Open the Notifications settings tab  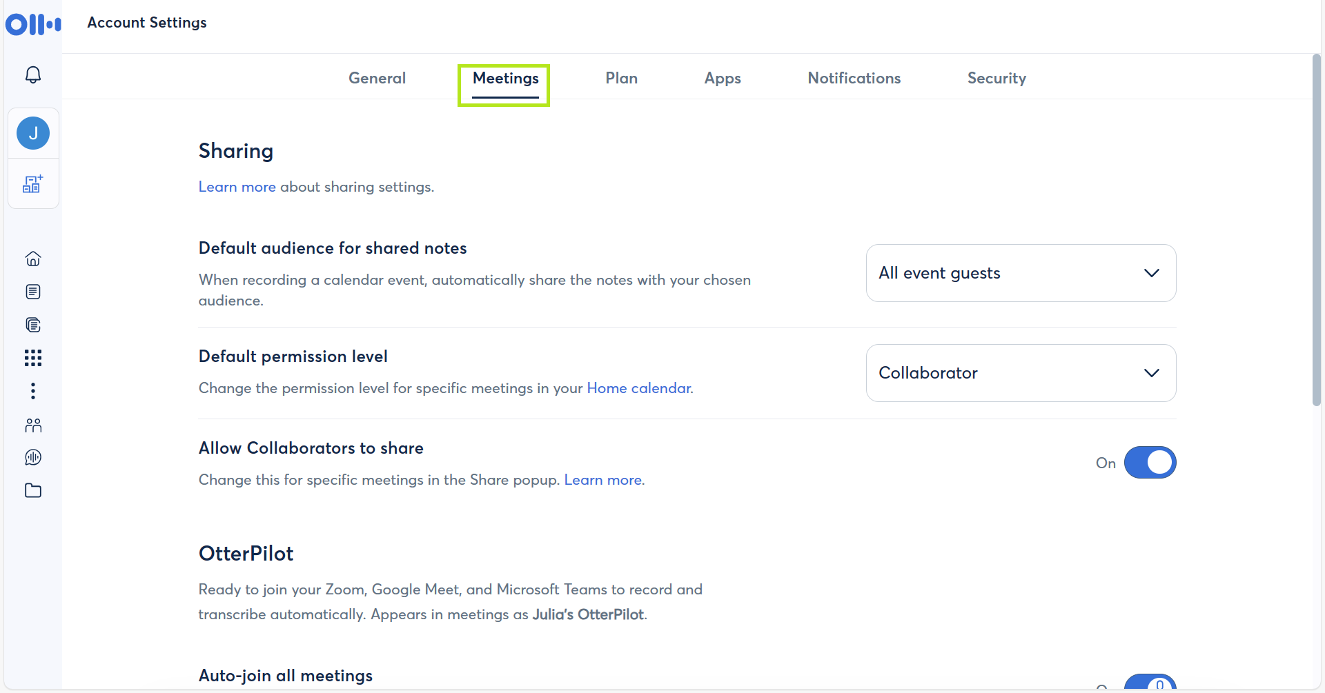click(854, 79)
